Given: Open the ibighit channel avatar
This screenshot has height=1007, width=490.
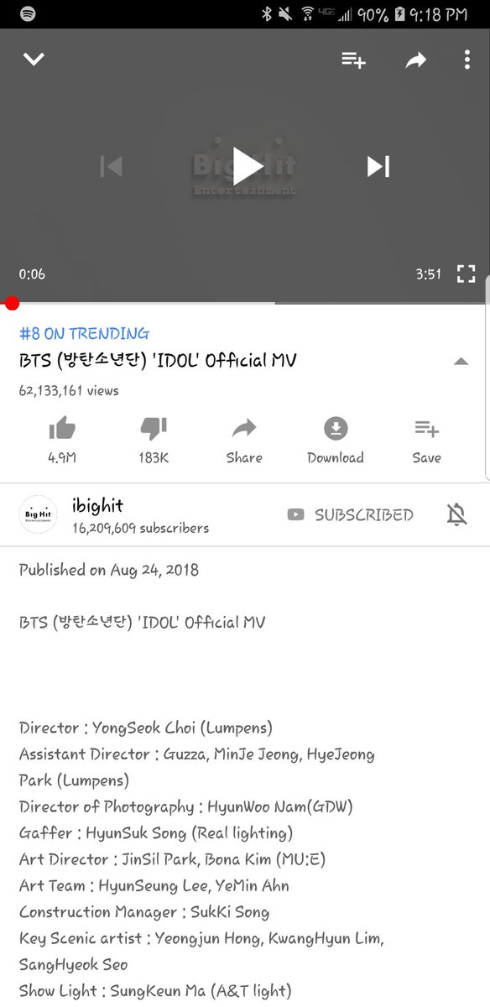Looking at the screenshot, I should (x=39, y=514).
